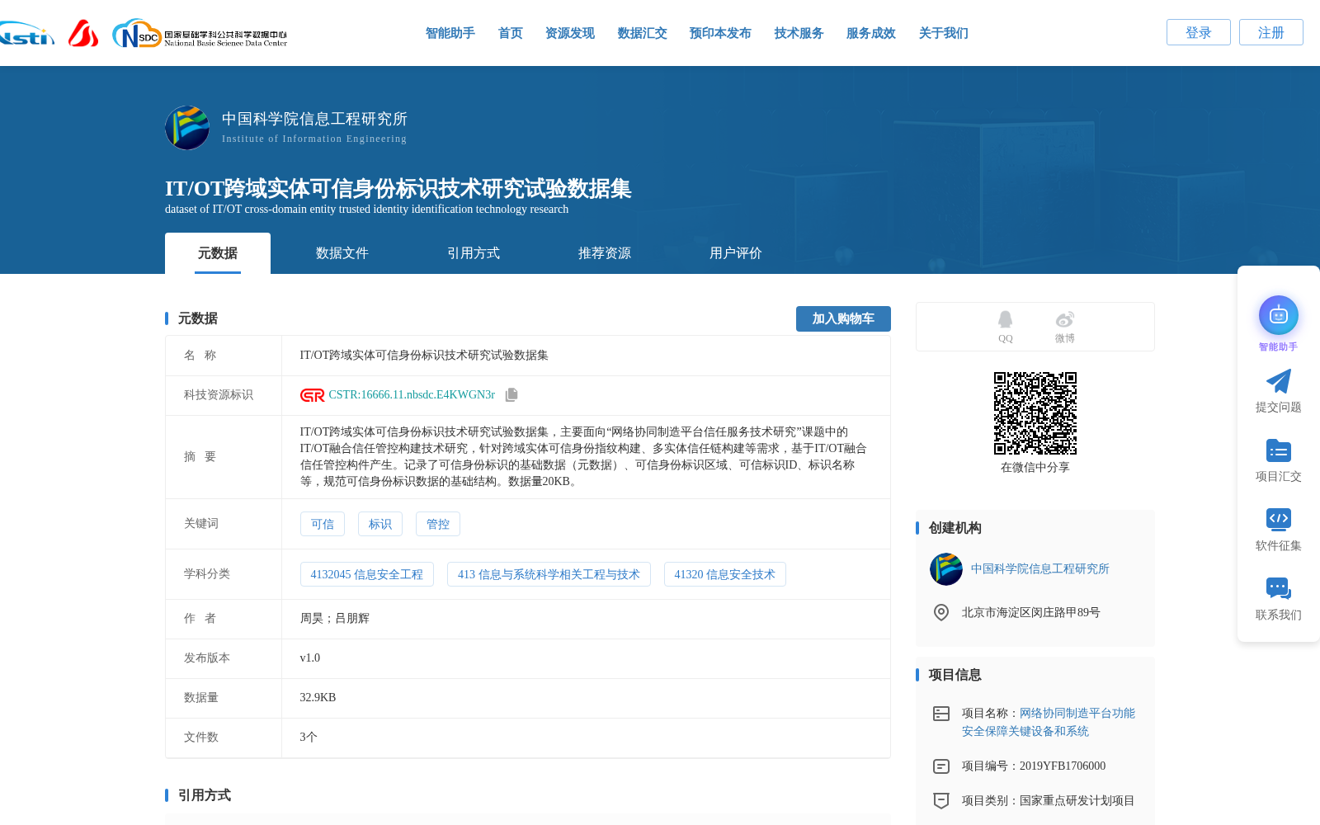Screen dimensions: 1320x825
Task: Open the 关于我们 navigation item
Action: (x=943, y=33)
